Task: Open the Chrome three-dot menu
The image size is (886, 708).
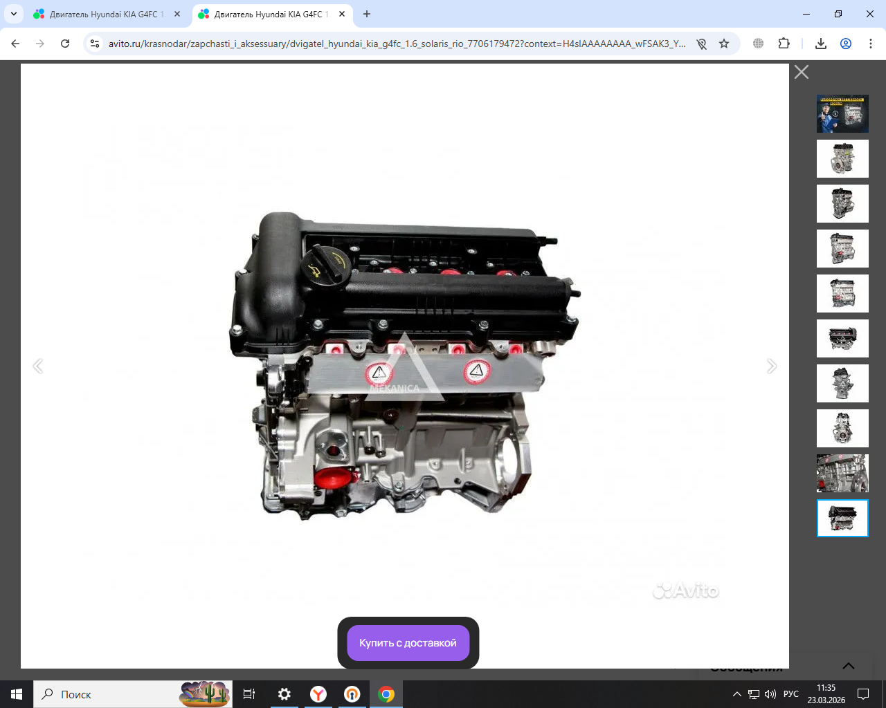Action: pyautogui.click(x=870, y=44)
